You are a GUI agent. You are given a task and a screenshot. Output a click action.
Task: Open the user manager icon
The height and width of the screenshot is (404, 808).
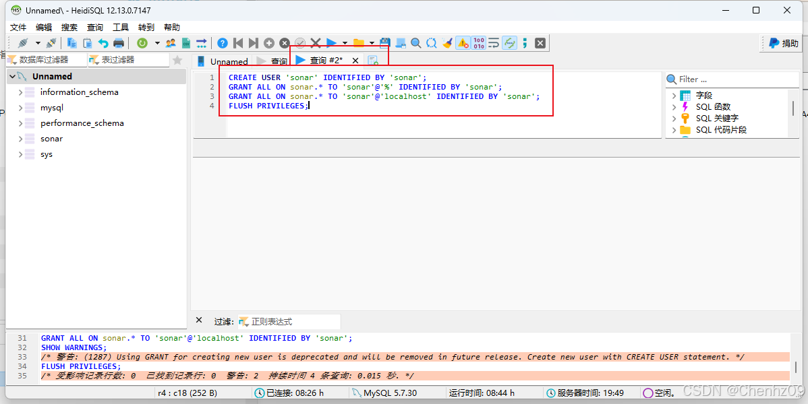(x=171, y=43)
